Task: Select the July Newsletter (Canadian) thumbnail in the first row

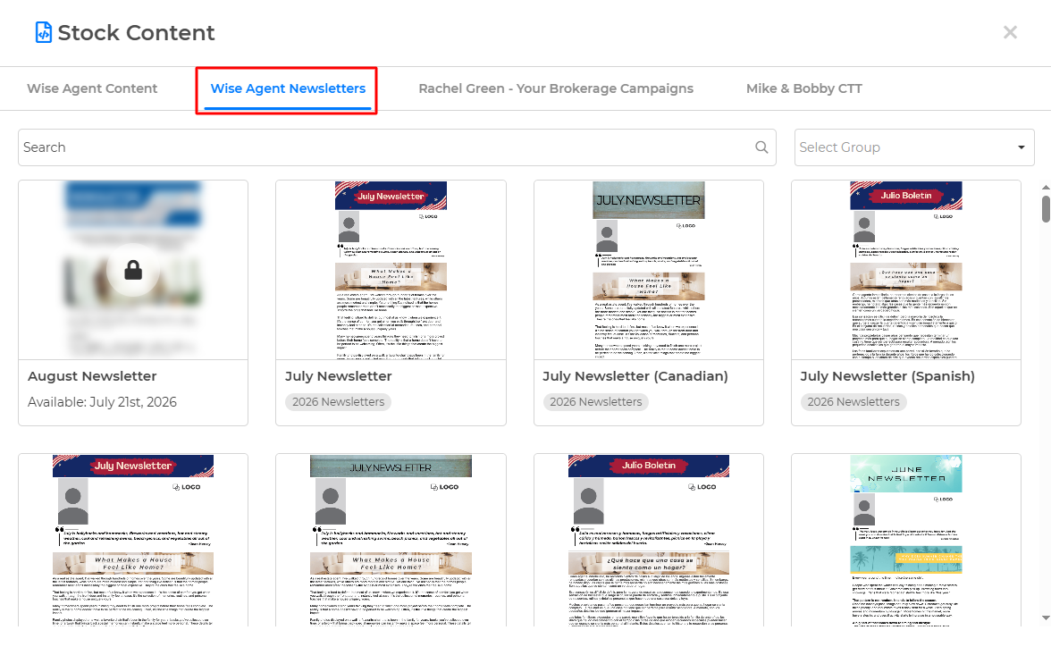Action: point(648,270)
